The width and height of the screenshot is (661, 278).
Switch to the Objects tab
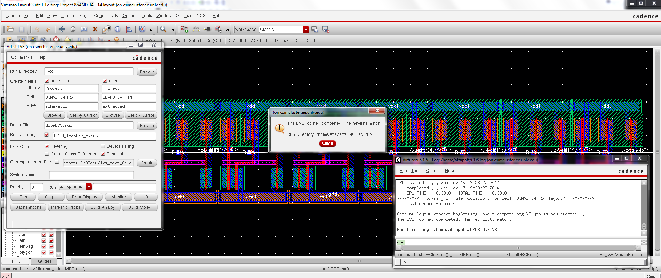coord(16,262)
